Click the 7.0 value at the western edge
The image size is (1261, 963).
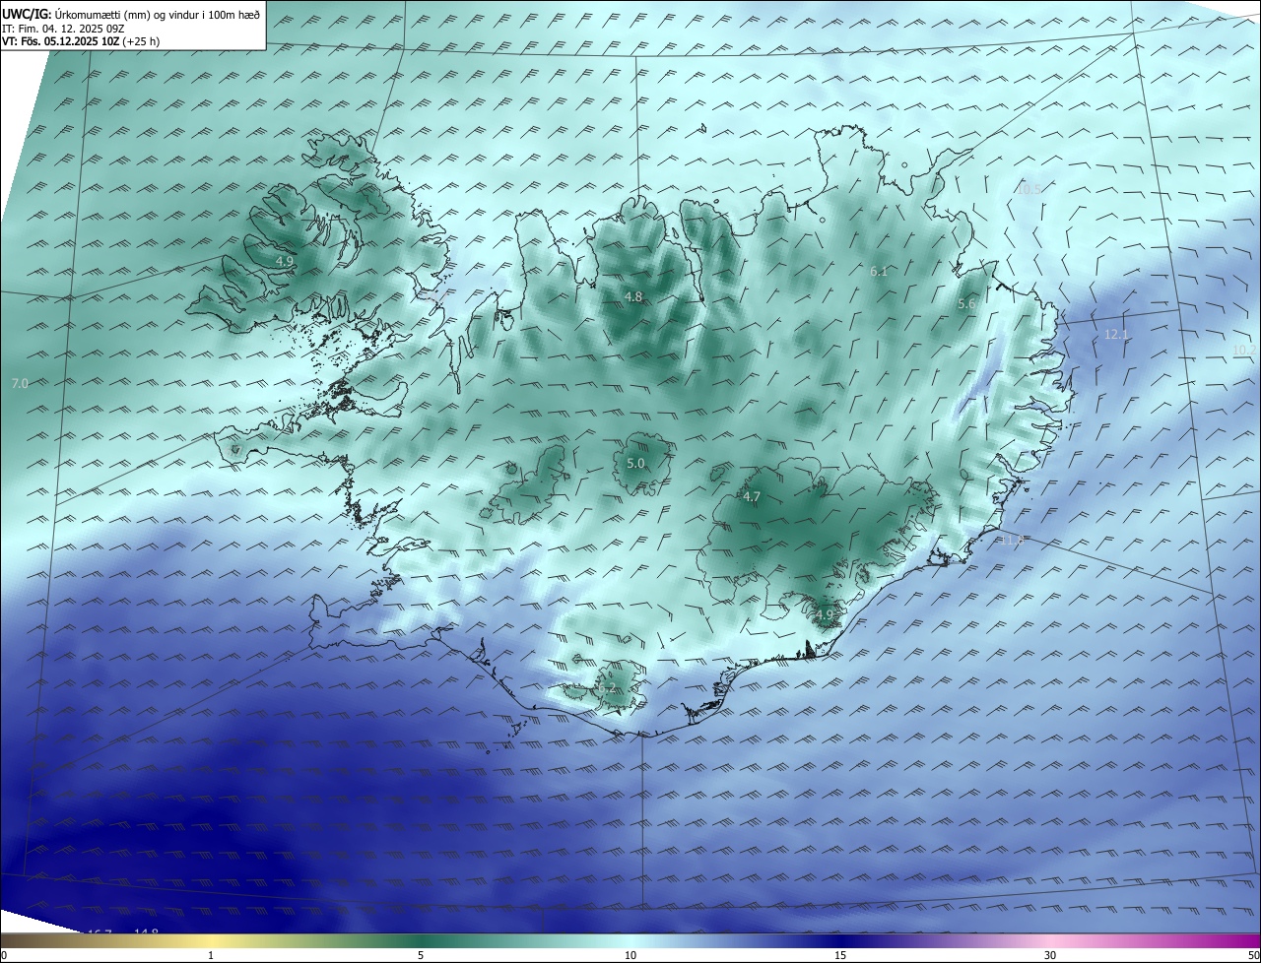[20, 383]
